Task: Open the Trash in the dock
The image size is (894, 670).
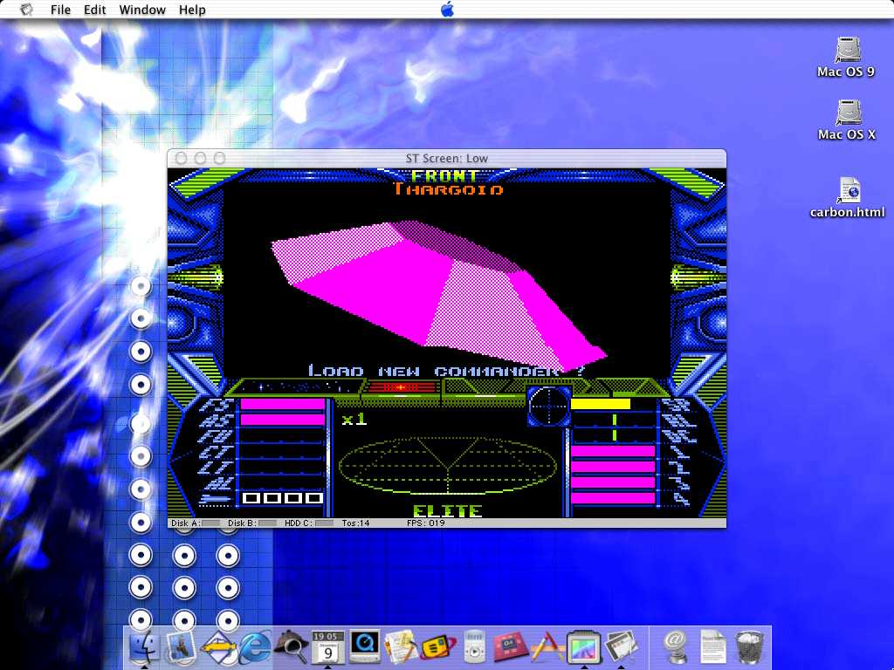Action: pos(750,647)
